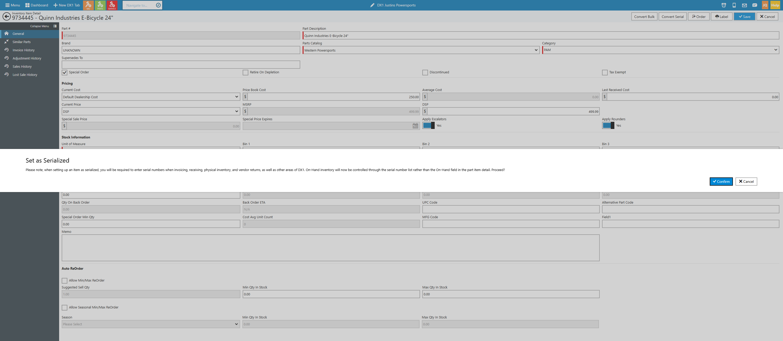The width and height of the screenshot is (783, 341).
Task: Open the Service red shortcut icon
Action: tap(112, 5)
